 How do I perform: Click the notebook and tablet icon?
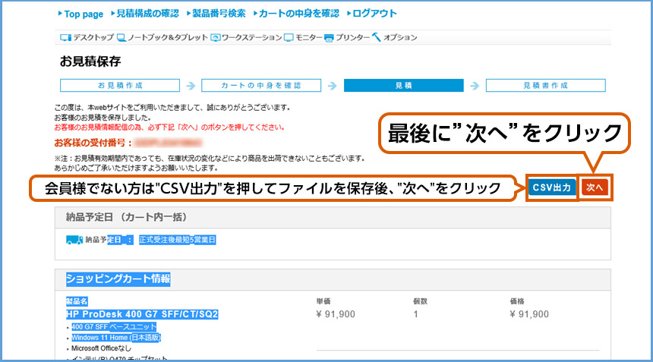[121, 38]
